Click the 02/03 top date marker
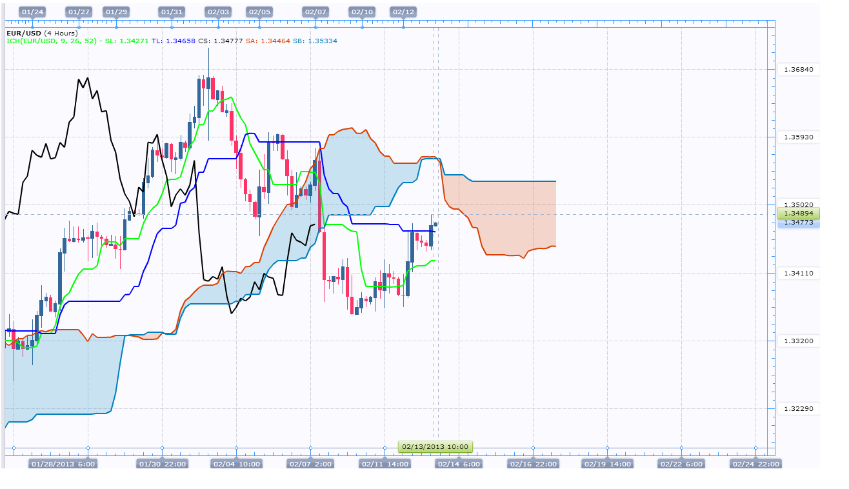This screenshot has width=849, height=489. 218,12
